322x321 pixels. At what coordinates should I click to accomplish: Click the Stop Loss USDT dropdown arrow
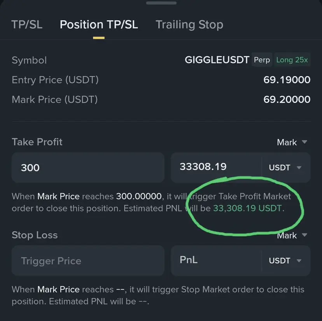(x=299, y=261)
